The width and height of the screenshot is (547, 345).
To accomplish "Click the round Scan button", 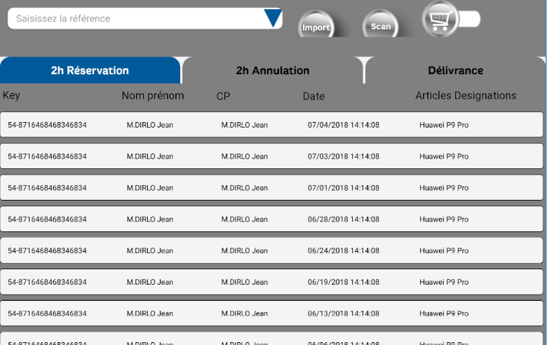I will pos(380,25).
